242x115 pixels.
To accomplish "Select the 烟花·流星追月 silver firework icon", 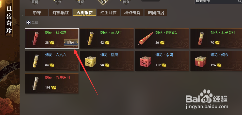I will tap(35, 83).
